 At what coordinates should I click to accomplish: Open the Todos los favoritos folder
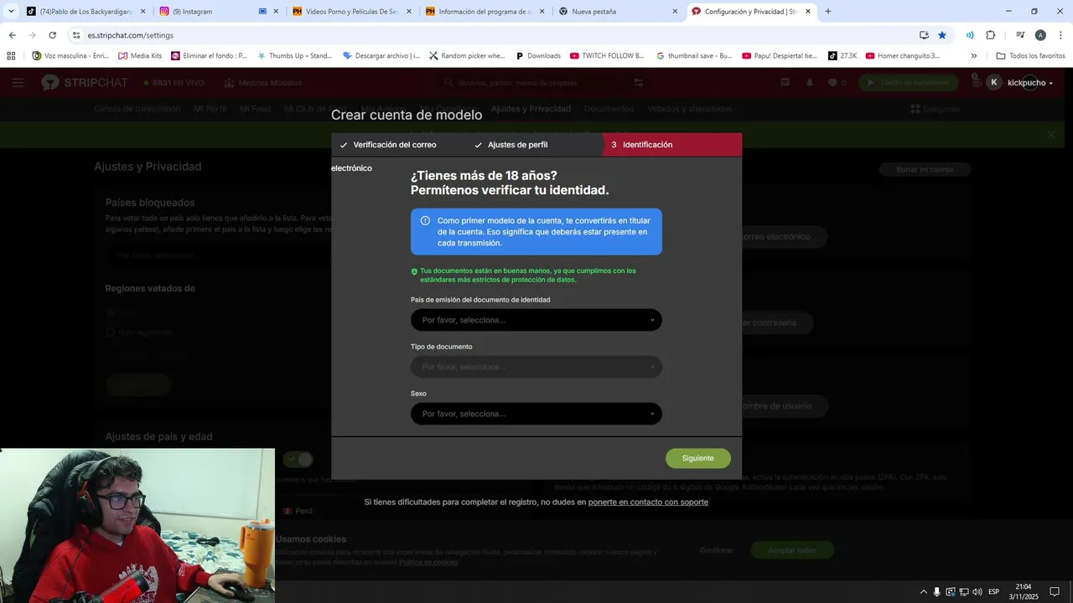pos(1030,55)
